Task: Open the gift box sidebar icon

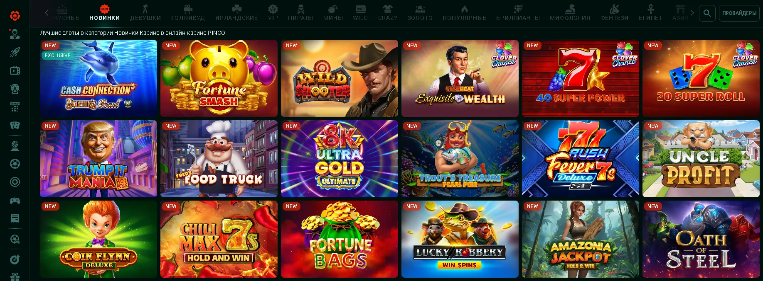Action: coord(15,277)
